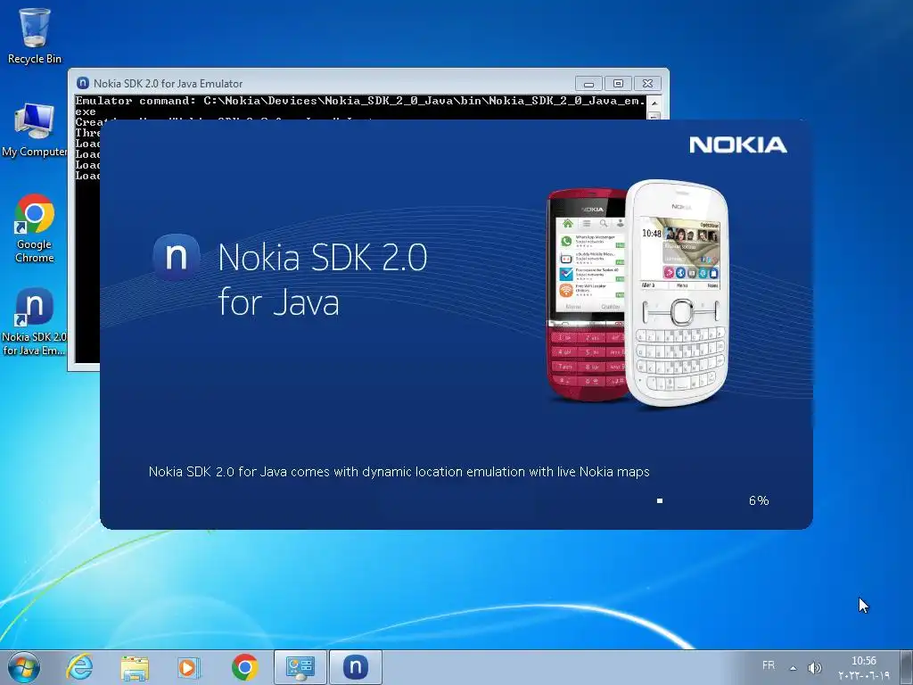Screen dimensions: 913x685
Task: Open the Windows Start menu orb
Action: (24, 667)
